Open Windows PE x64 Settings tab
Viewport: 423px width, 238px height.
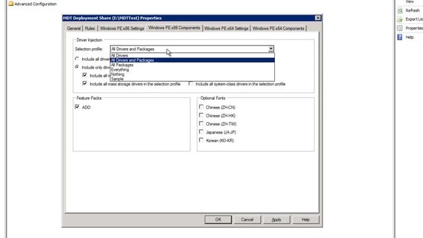[x=226, y=28]
